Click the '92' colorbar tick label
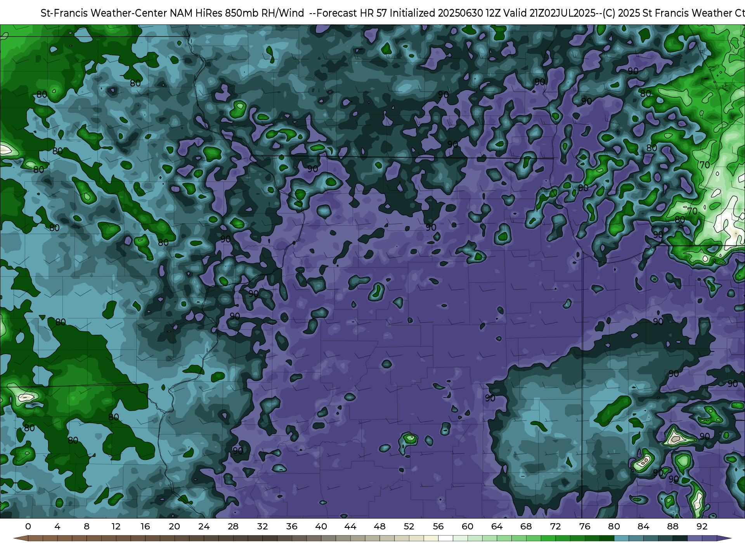 [702, 526]
